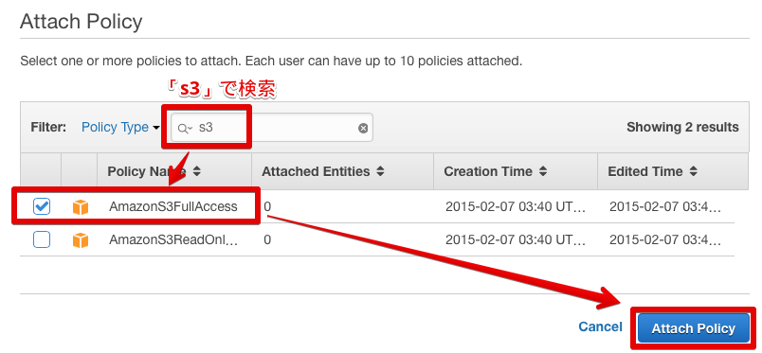This screenshot has width=762, height=353.
Task: Sort by Creation Time column
Action: [495, 171]
